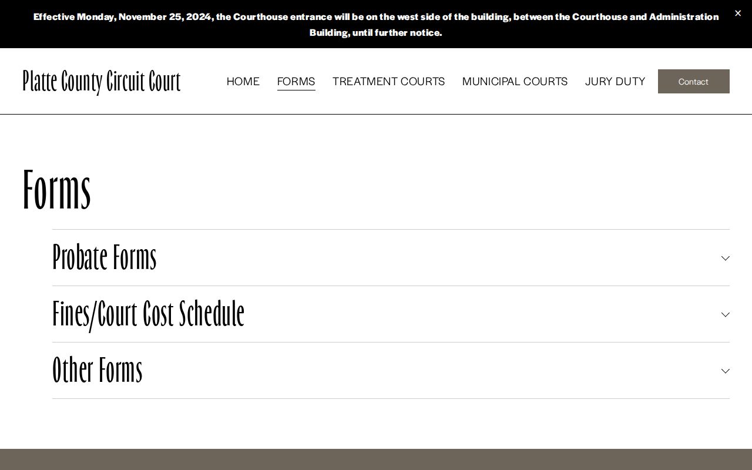Open MUNICIPAL COURTS page

point(515,81)
